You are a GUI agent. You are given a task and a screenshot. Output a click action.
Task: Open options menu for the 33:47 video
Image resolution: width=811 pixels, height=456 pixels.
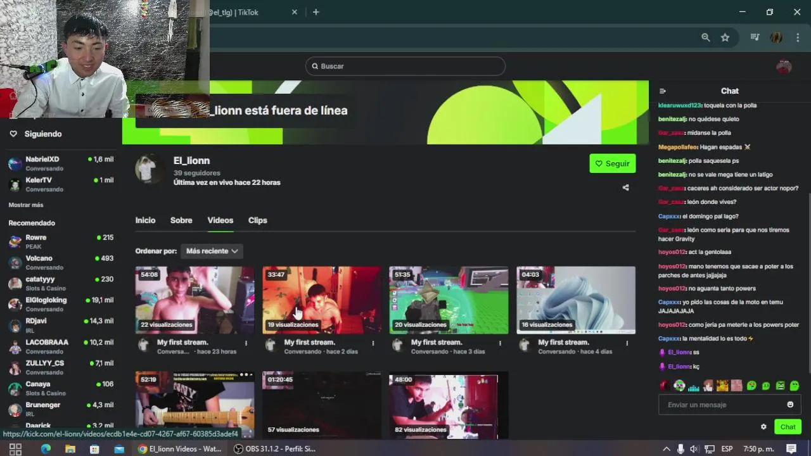373,343
